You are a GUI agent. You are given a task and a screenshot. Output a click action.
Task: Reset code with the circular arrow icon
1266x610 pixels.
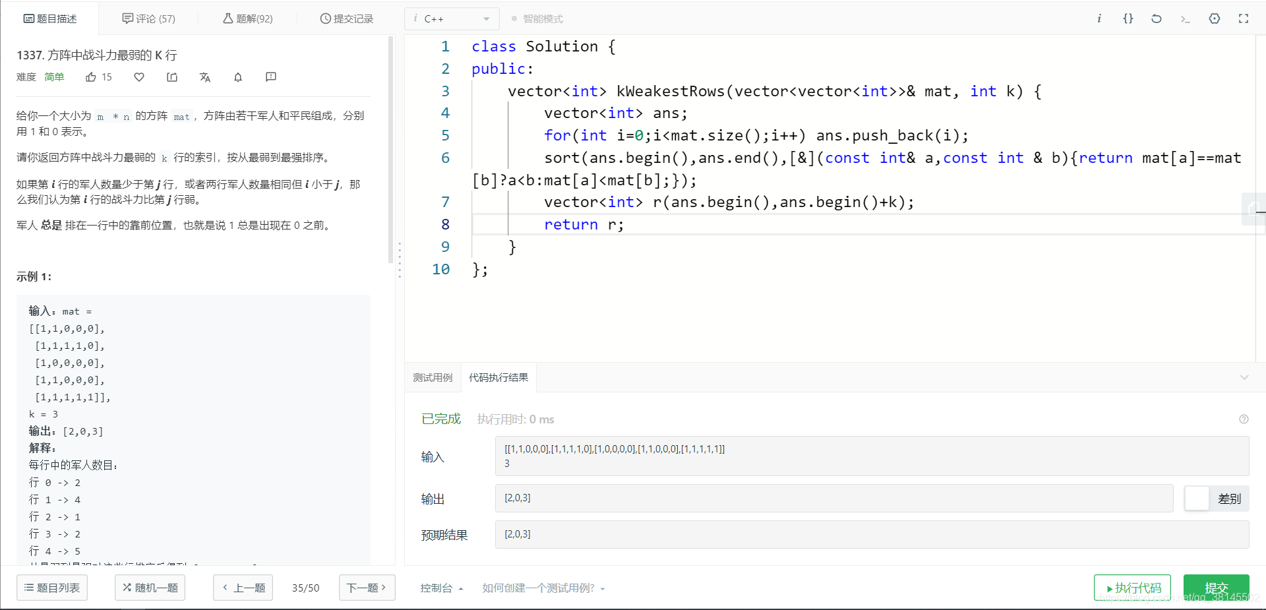(x=1157, y=18)
